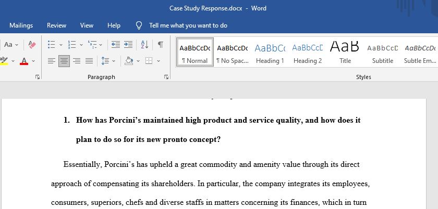Open the Font Color dropdown arrow
This screenshot has height=209, width=438.
click(33, 61)
